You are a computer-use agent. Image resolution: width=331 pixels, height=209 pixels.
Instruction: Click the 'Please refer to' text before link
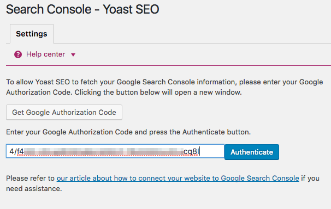coord(30,179)
